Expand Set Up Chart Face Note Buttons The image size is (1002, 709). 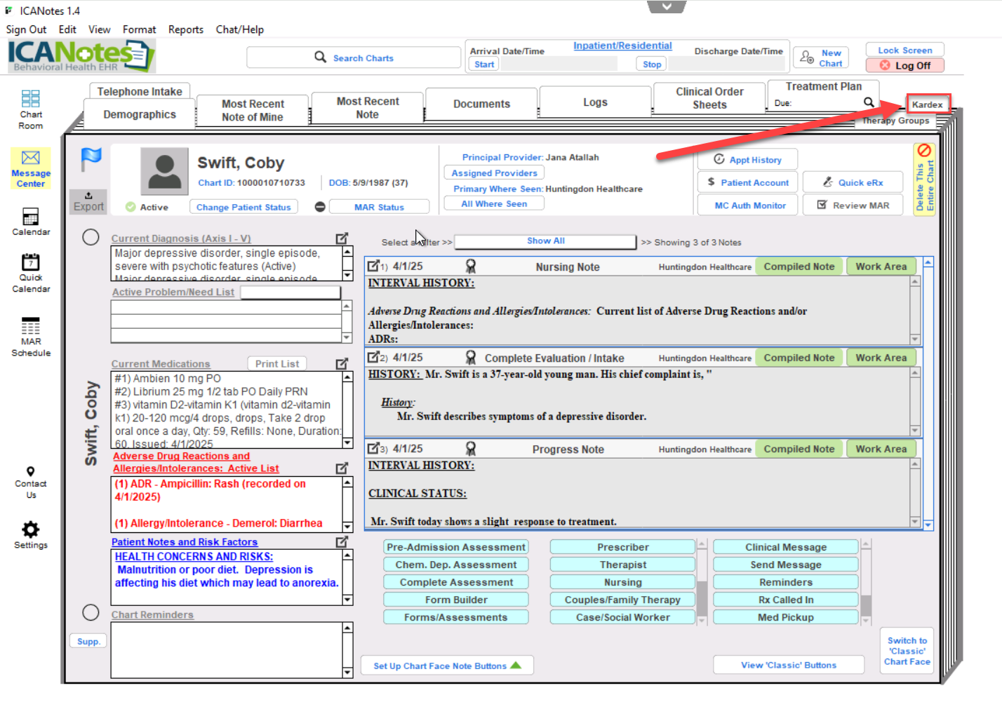447,666
